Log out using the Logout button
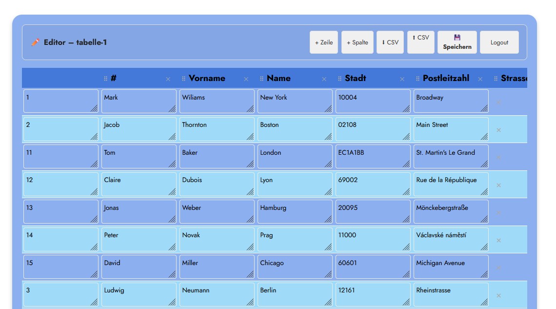This screenshot has width=556, height=309. [499, 42]
